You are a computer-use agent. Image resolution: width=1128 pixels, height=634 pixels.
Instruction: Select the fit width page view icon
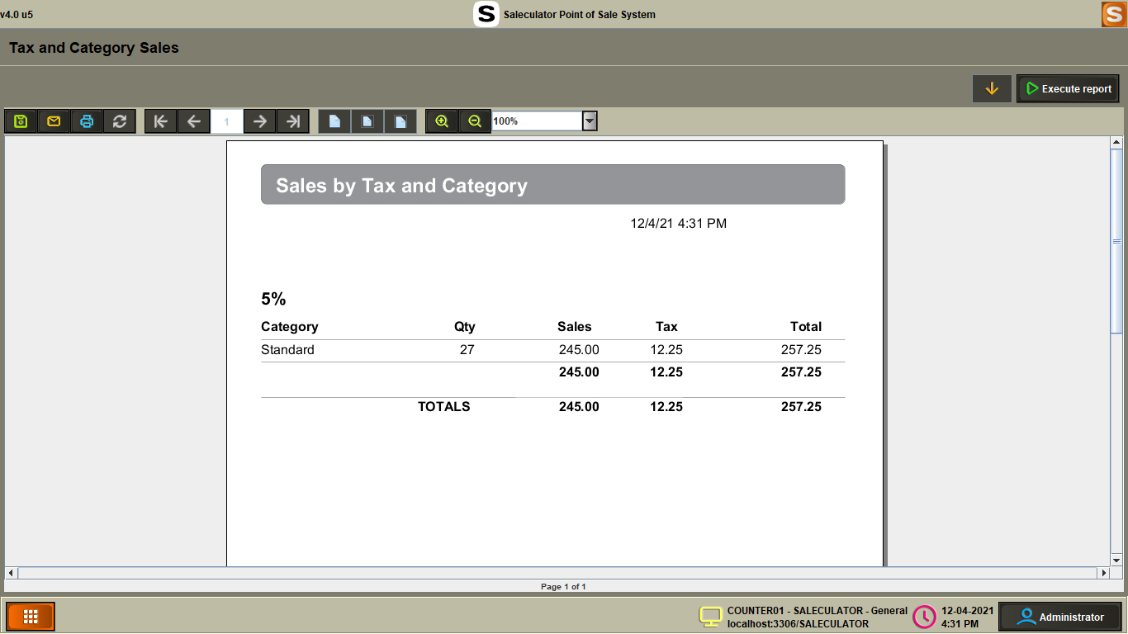pos(400,121)
